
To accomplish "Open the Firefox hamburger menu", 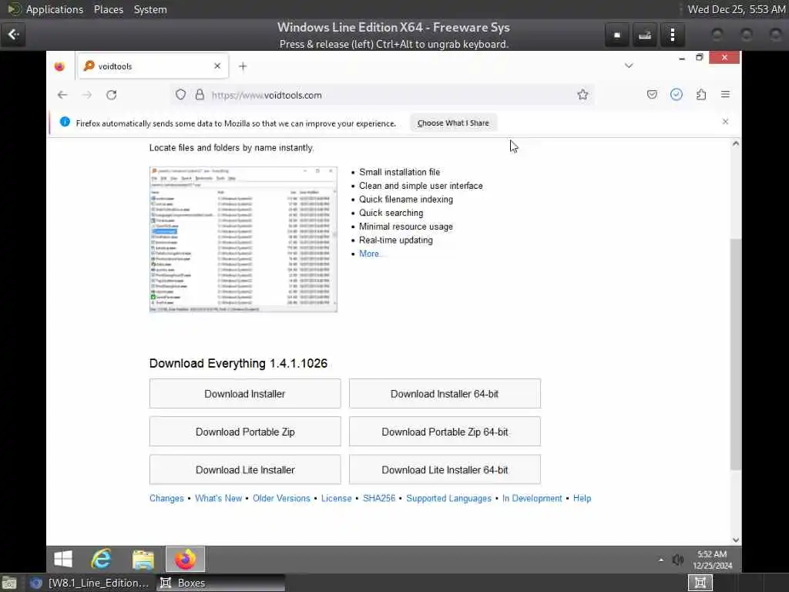I will 725,95.
